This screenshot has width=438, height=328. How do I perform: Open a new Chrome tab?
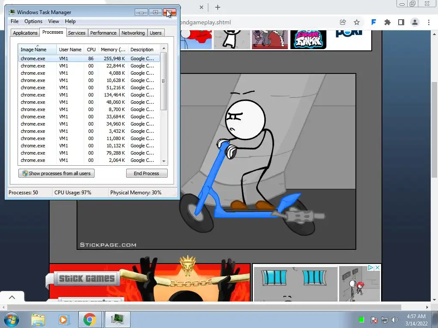click(x=218, y=8)
